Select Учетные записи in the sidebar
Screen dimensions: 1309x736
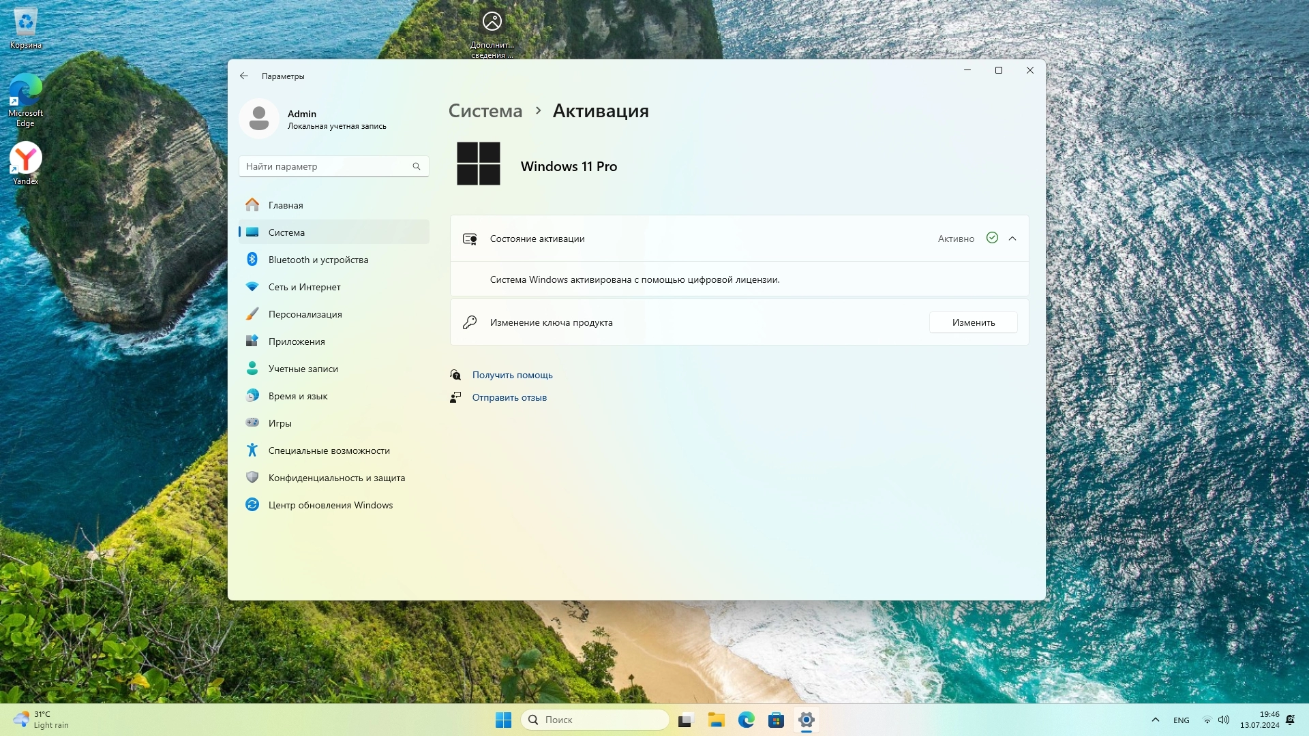[x=303, y=369]
